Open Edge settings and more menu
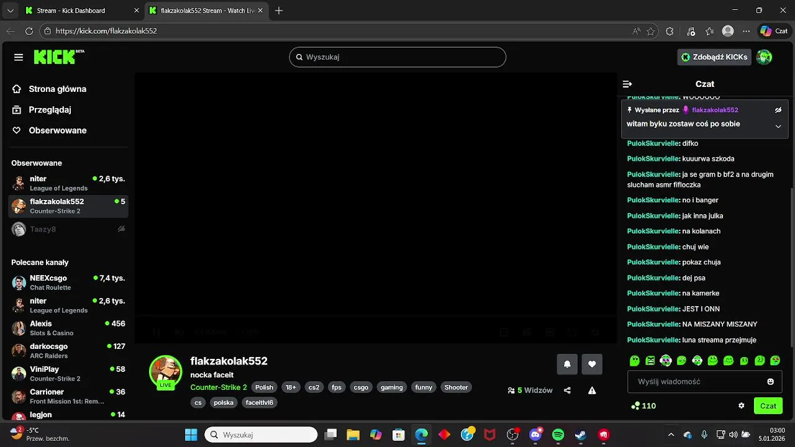This screenshot has height=447, width=795. click(747, 31)
